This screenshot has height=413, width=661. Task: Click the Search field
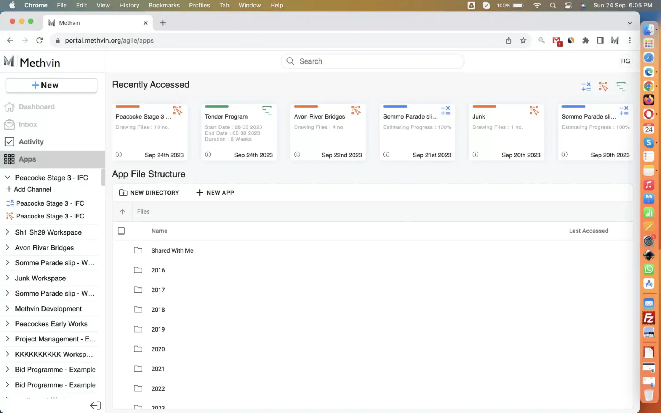[372, 61]
